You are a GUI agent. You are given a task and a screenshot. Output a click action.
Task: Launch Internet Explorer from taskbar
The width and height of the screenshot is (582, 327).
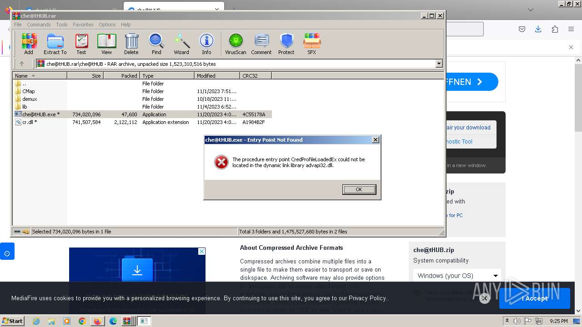36,321
